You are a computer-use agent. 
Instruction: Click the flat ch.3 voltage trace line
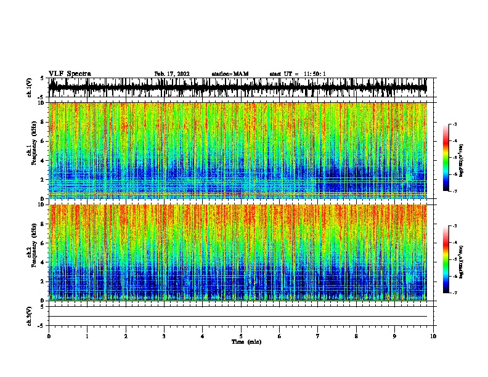tap(238, 317)
